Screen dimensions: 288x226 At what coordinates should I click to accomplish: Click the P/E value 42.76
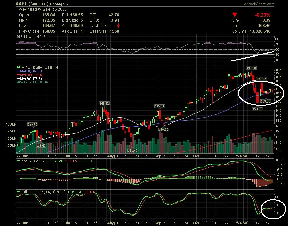[114, 15]
